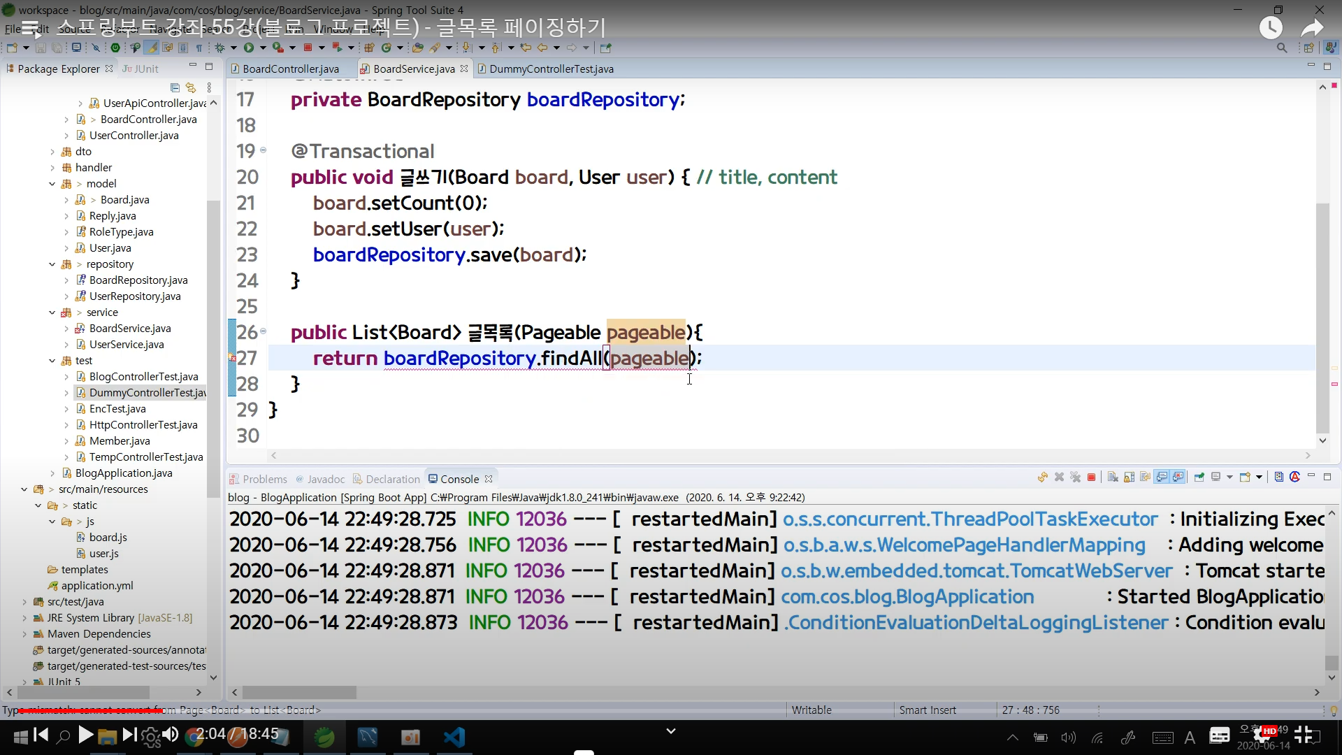Click the New Java Class icon
This screenshot has height=755, width=1342.
pyautogui.click(x=387, y=48)
